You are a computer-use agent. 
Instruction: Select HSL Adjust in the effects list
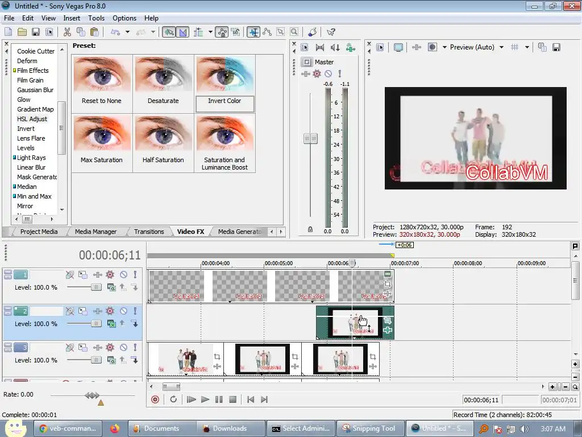pyautogui.click(x=32, y=119)
